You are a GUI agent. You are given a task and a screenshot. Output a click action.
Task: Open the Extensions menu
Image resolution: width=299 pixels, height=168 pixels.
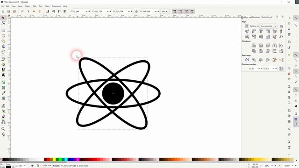click(56, 6)
